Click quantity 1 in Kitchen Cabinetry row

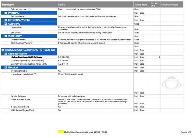click(159, 57)
